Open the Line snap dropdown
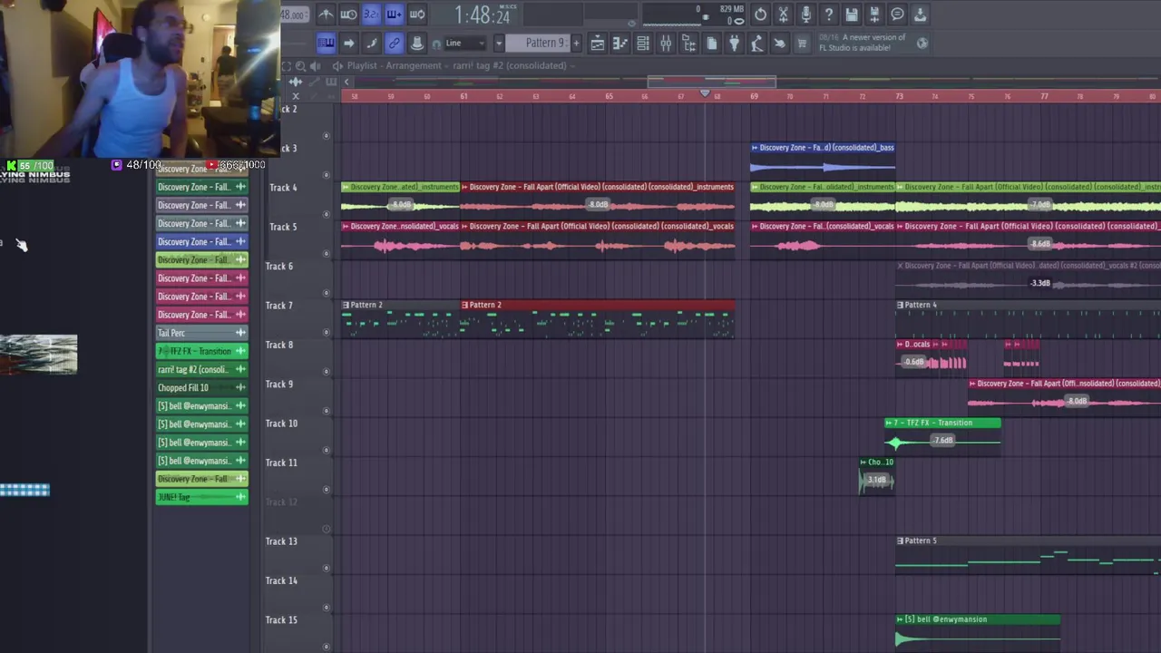This screenshot has width=1161, height=653. click(465, 44)
